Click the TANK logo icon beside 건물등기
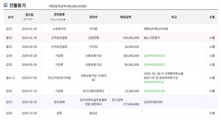Screen dimensions: 221x121 pyautogui.click(x=6, y=5)
